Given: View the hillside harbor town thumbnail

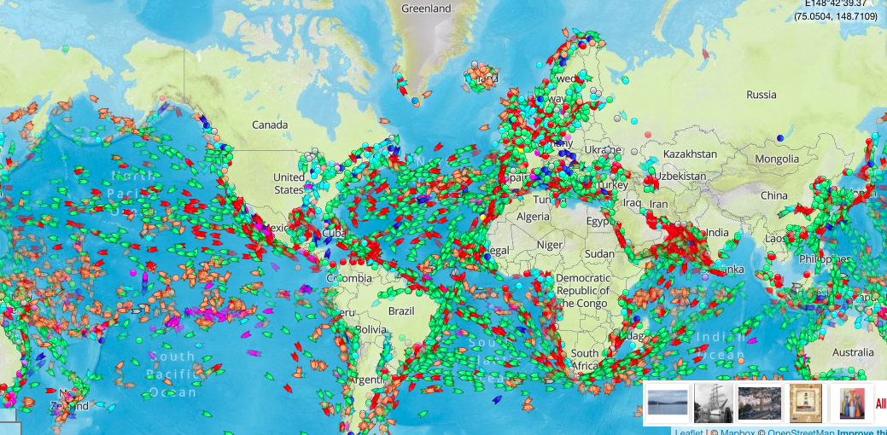Looking at the screenshot, I should (x=758, y=401).
